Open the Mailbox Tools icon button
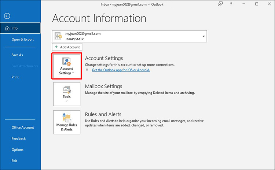This screenshot has height=170, width=275. click(x=66, y=93)
